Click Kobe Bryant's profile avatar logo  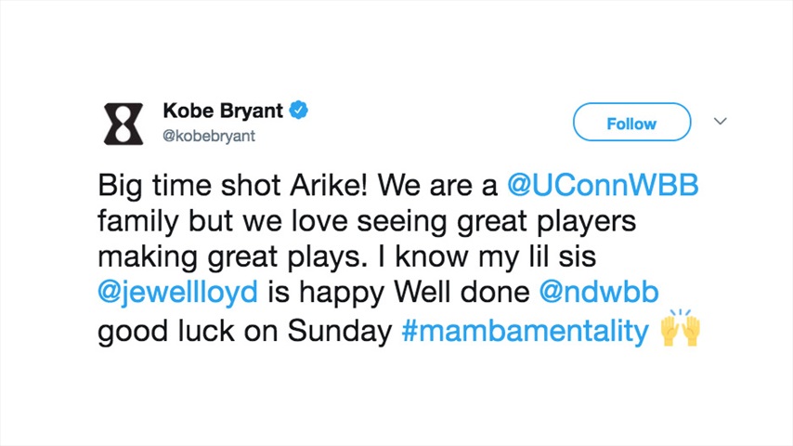[x=121, y=124]
